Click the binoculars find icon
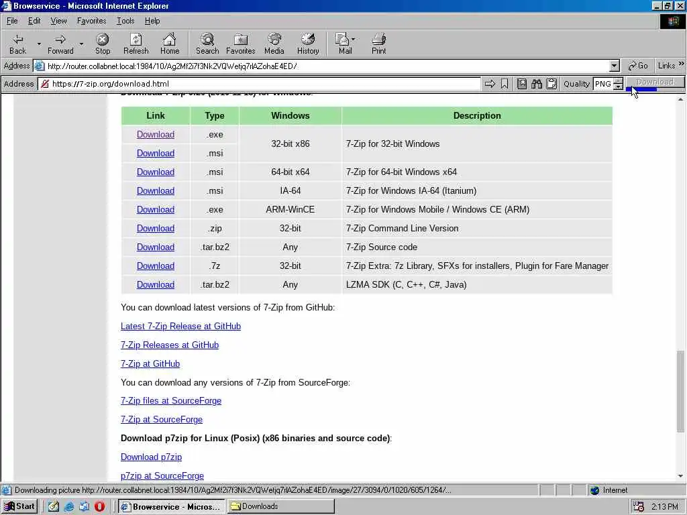This screenshot has height=515, width=687. coord(536,84)
